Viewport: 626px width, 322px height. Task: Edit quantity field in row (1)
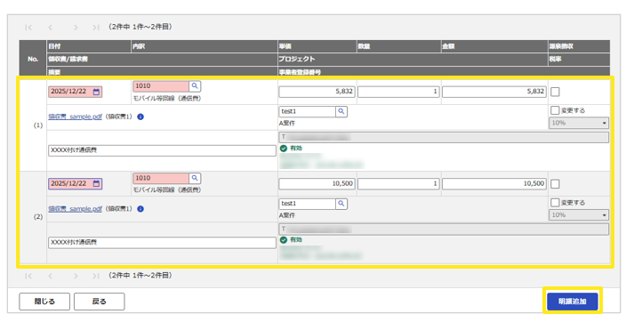tap(398, 92)
